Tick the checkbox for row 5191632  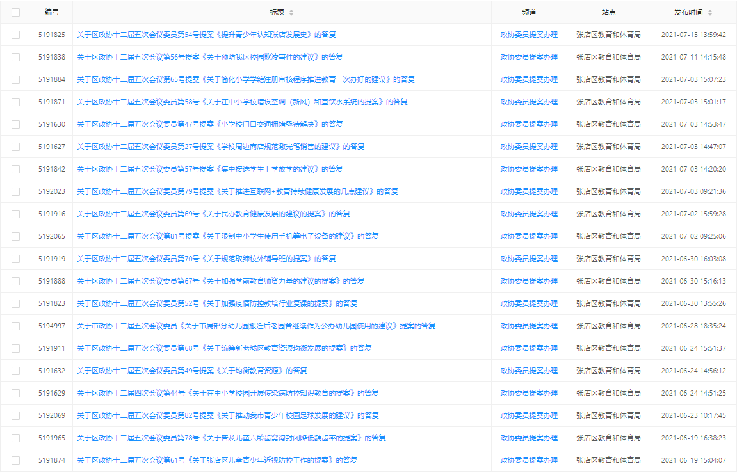(15, 371)
